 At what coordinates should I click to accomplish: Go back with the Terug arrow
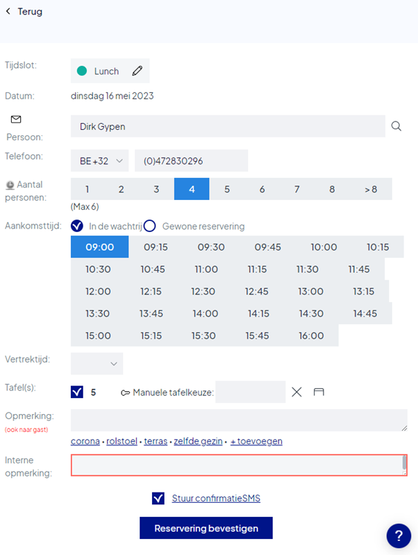coord(8,12)
